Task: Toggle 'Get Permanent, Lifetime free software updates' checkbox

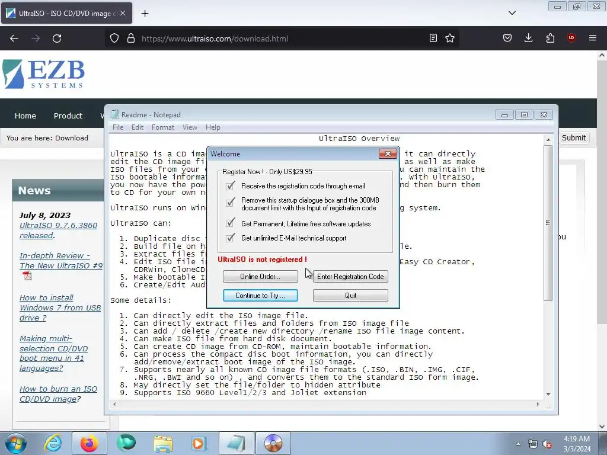Action: [231, 223]
